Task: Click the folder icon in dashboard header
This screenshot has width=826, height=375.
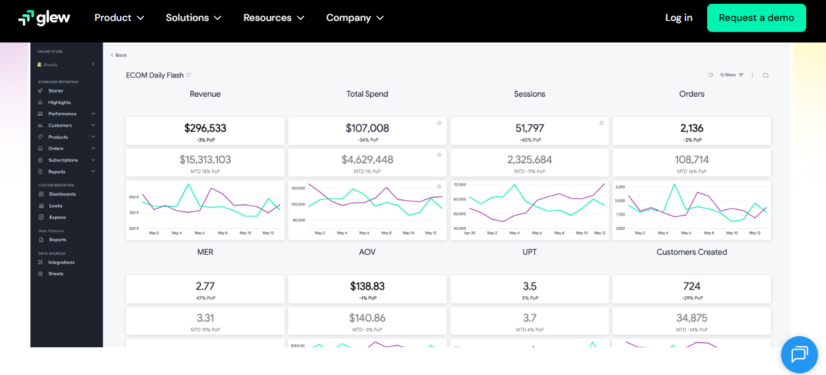Action: (x=766, y=75)
